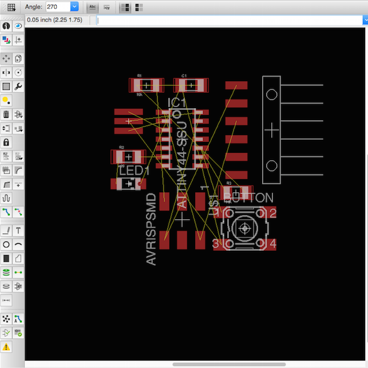The height and width of the screenshot is (368, 368).
Task: Select the Mark tool
Action: click(x=18, y=40)
